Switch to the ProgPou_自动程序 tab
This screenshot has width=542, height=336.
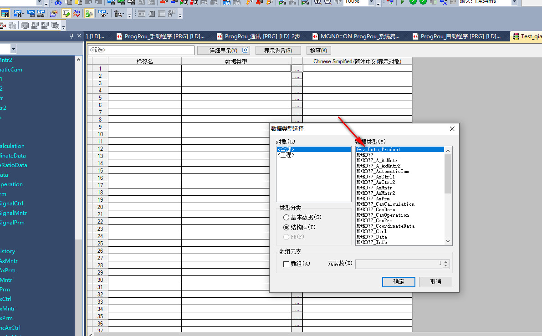click(x=457, y=36)
